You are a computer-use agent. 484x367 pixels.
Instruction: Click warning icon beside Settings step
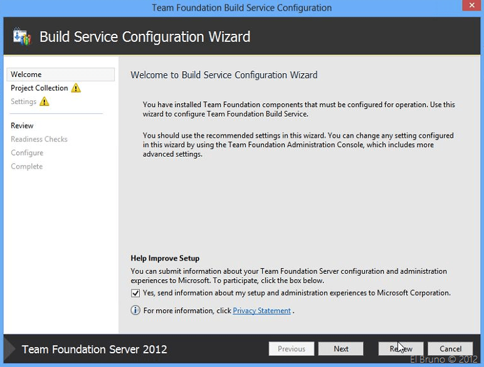point(44,101)
